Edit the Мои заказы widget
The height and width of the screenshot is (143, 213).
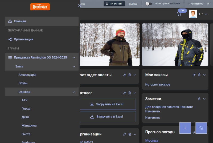194,75
